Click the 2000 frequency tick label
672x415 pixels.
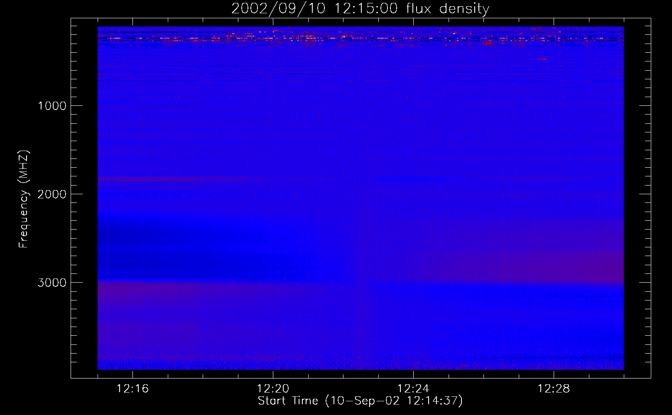(x=52, y=194)
